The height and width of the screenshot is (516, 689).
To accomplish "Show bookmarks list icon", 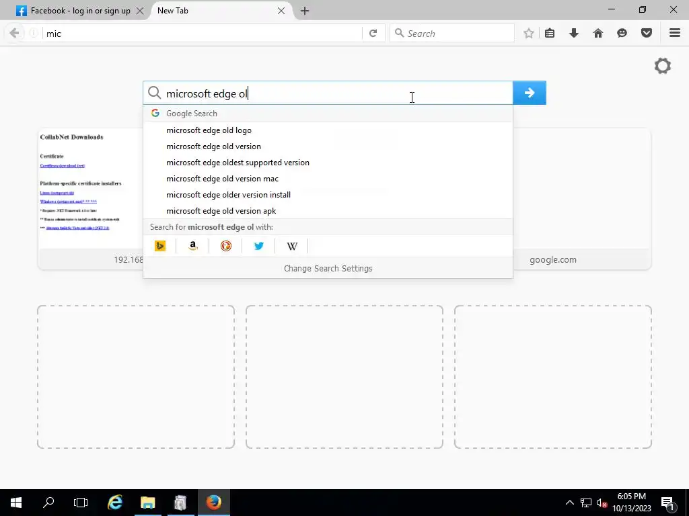I will click(x=550, y=34).
